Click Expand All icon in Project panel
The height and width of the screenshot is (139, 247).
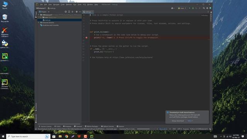(x=69, y=12)
